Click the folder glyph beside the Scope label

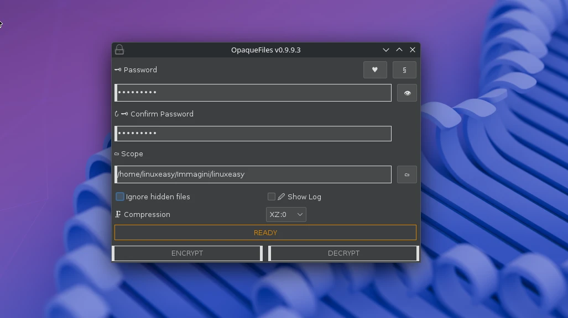(x=117, y=154)
